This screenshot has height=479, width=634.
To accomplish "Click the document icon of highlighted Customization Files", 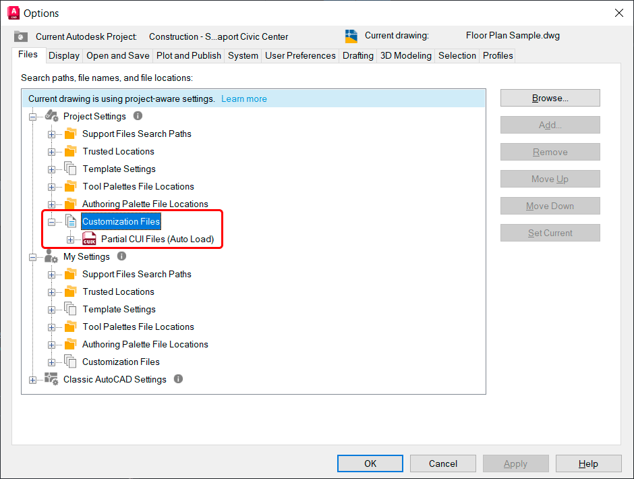I will (71, 221).
